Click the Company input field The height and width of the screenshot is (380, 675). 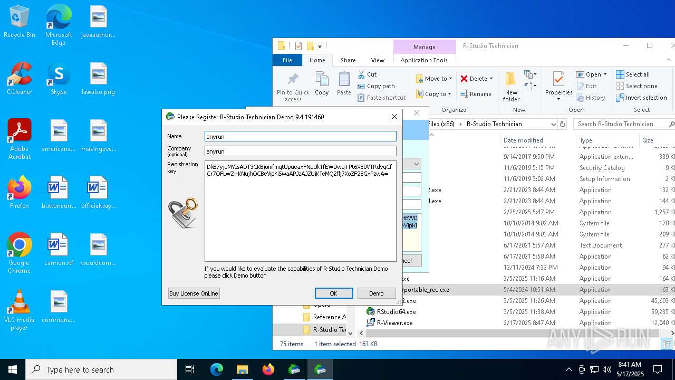301,151
